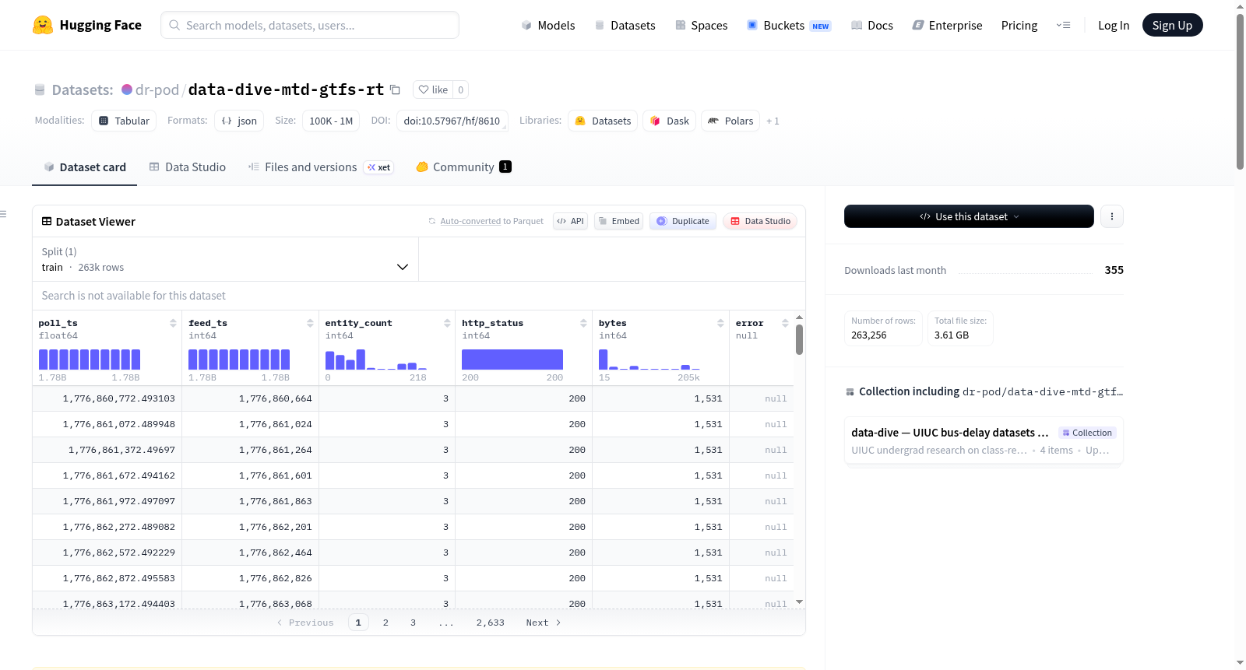Click the Sign Up button

pyautogui.click(x=1172, y=25)
